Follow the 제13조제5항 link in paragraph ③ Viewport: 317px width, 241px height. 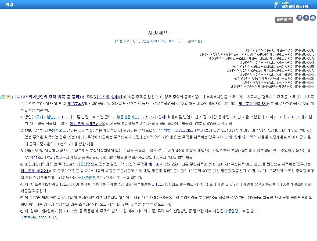coord(66,184)
